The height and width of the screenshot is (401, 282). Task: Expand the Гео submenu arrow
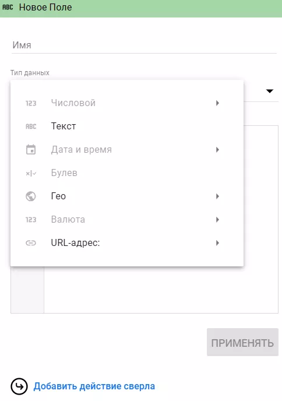(x=217, y=196)
